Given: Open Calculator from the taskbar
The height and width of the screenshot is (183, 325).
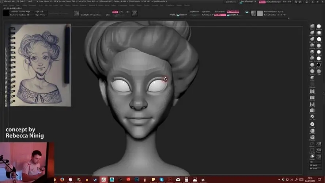Looking at the screenshot, I should pos(186,179).
